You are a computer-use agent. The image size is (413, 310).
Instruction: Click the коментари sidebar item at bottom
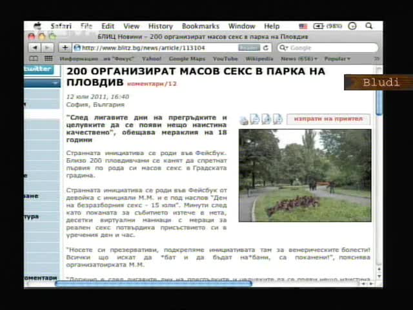point(41,278)
